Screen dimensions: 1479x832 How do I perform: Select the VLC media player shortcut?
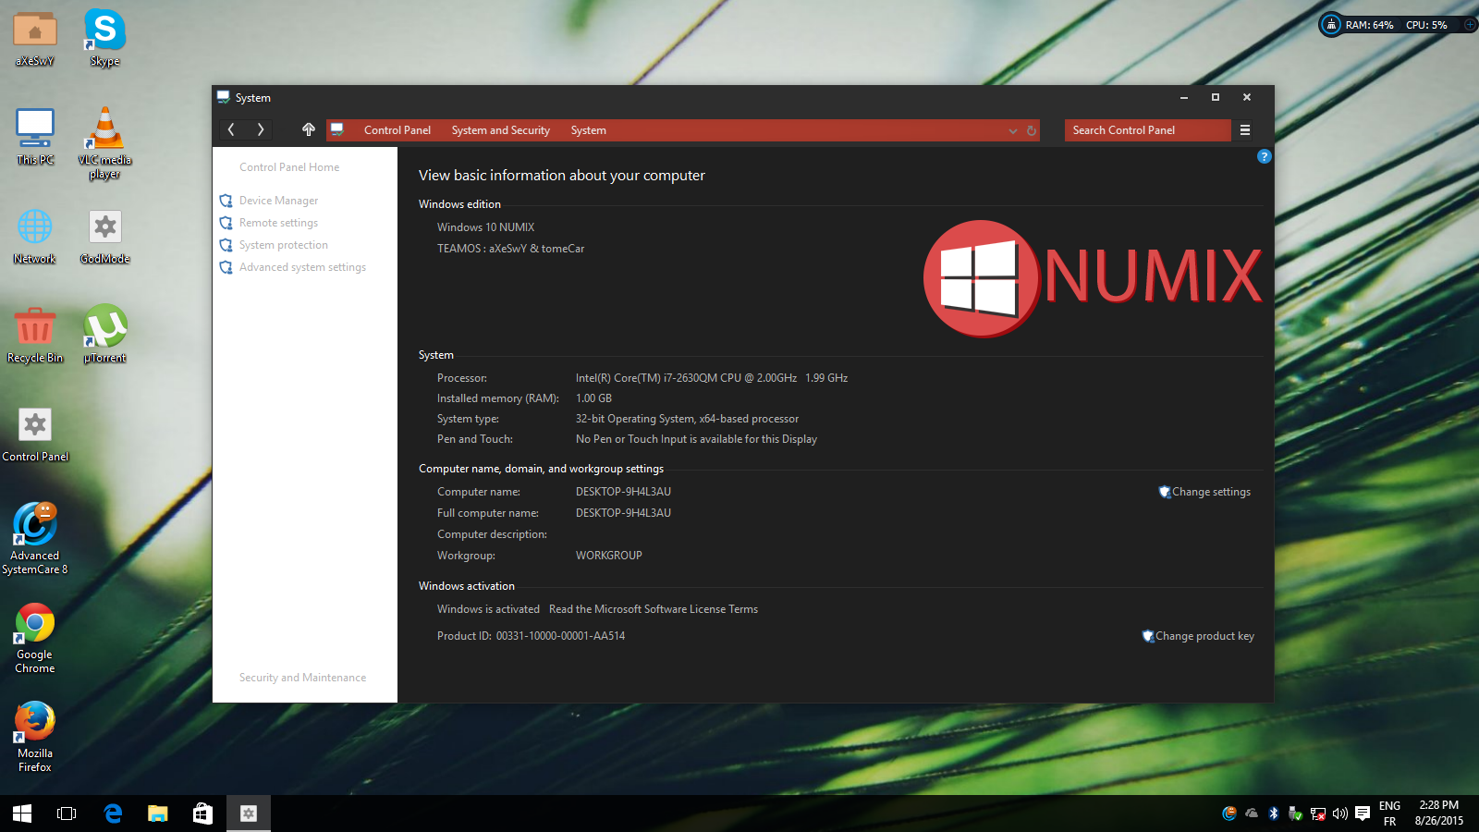coord(104,142)
